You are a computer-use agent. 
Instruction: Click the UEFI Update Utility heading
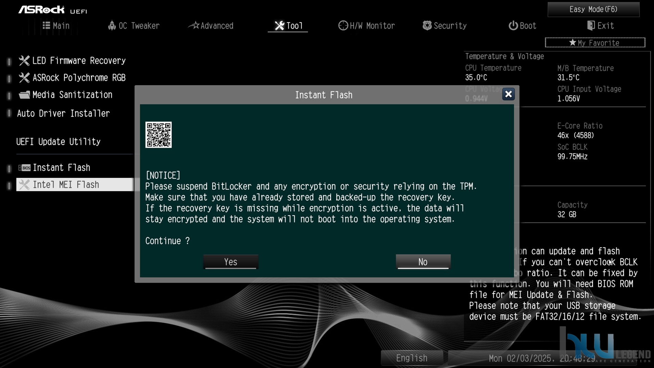point(58,142)
